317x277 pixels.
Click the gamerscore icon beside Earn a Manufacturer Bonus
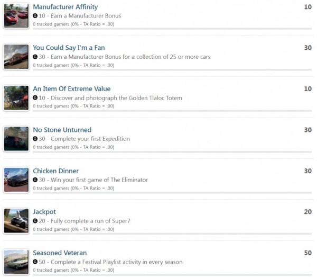tap(35, 16)
